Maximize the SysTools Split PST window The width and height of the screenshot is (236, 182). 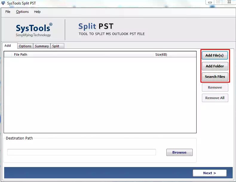coord(218,2)
